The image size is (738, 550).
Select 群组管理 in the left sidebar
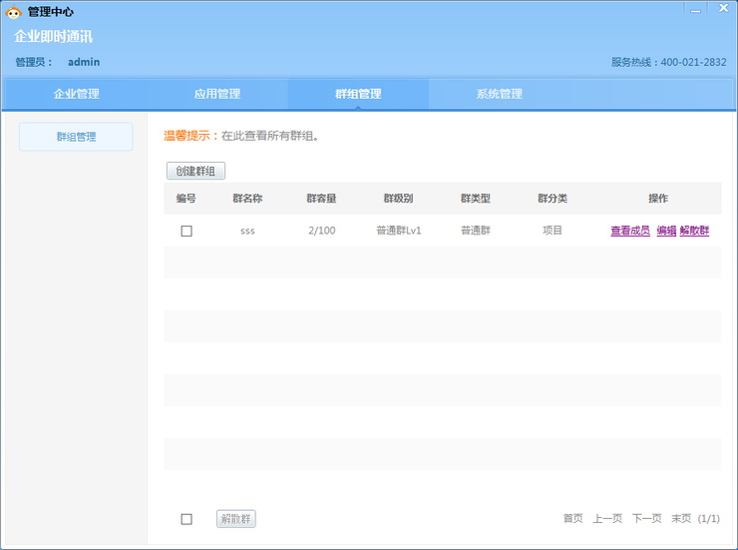[x=76, y=137]
